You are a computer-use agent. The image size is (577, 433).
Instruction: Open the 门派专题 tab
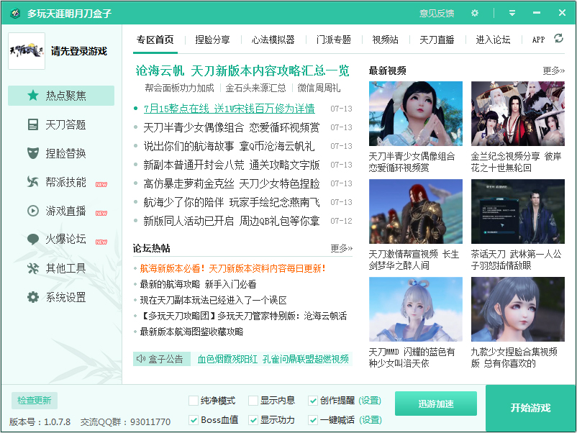[x=333, y=40]
